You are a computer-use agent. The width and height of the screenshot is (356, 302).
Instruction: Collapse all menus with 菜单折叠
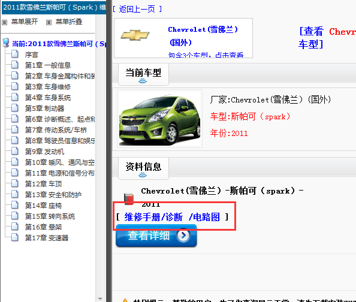pos(69,22)
